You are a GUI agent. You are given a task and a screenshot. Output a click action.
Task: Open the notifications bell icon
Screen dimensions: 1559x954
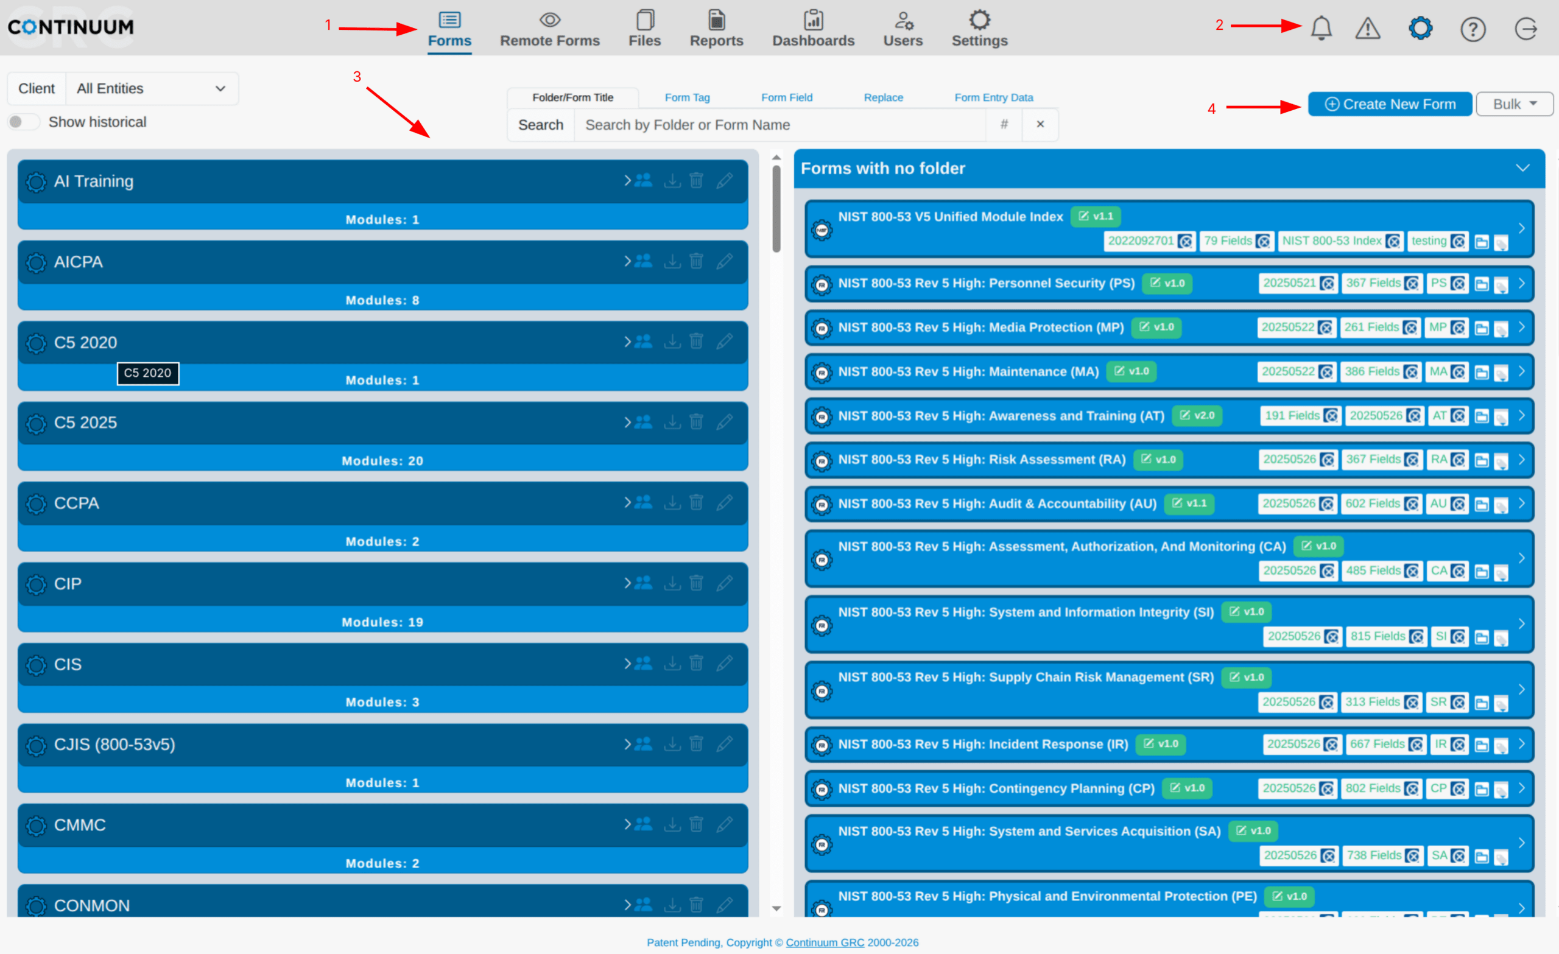1321,28
